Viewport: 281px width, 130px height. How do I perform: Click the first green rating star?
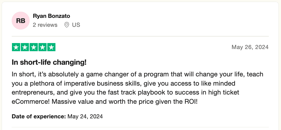16,47
